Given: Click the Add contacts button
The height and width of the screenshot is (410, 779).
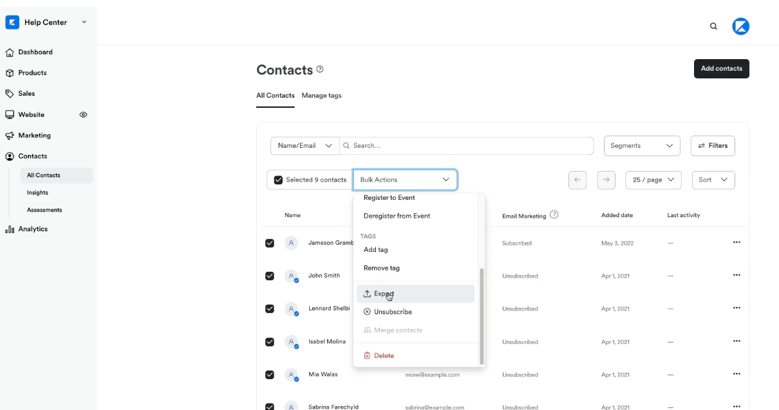Looking at the screenshot, I should 721,69.
